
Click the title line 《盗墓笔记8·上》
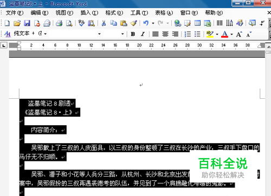49,112
